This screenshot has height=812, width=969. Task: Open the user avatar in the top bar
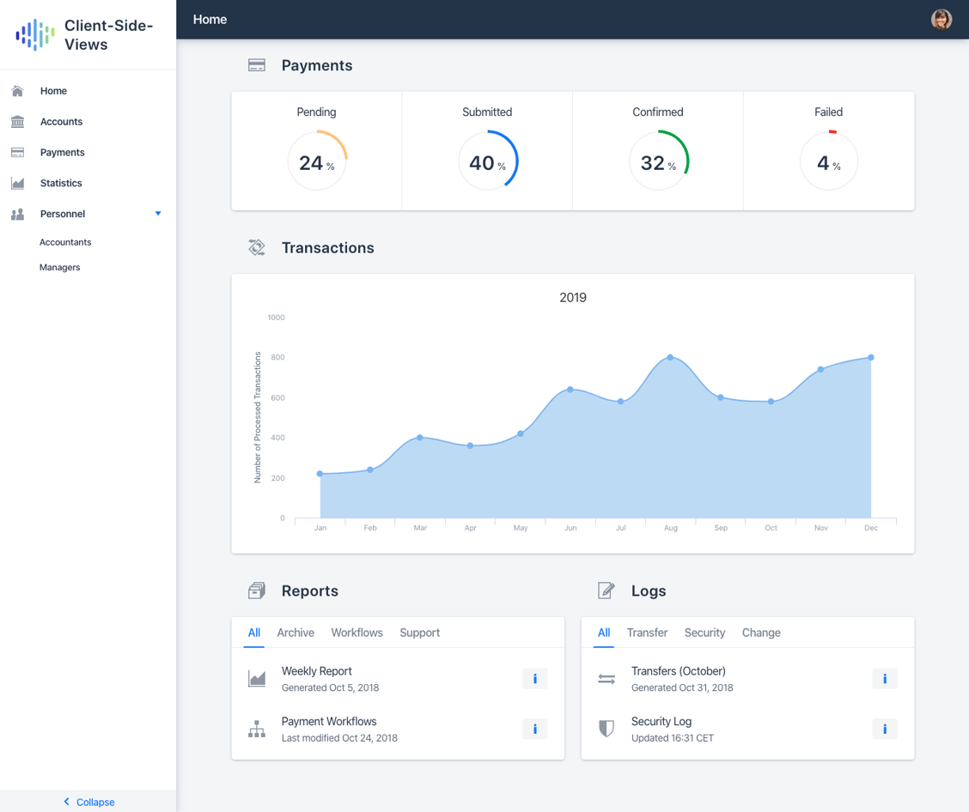942,19
